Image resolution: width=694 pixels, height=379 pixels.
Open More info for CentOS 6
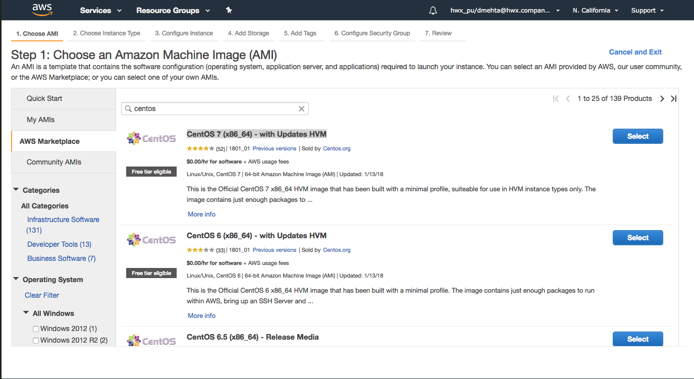coord(201,315)
